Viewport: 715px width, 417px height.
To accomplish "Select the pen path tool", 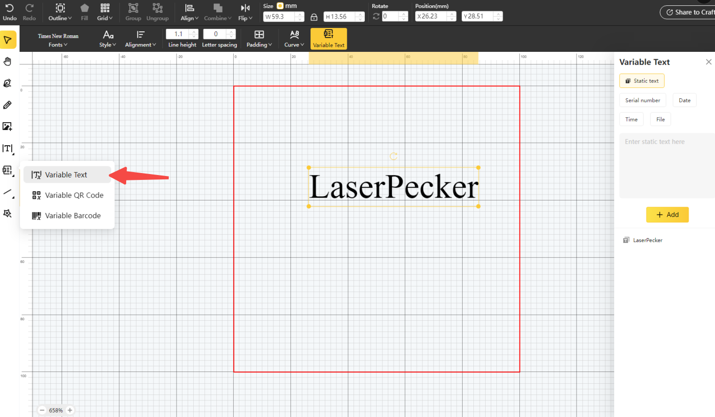I will click(7, 83).
